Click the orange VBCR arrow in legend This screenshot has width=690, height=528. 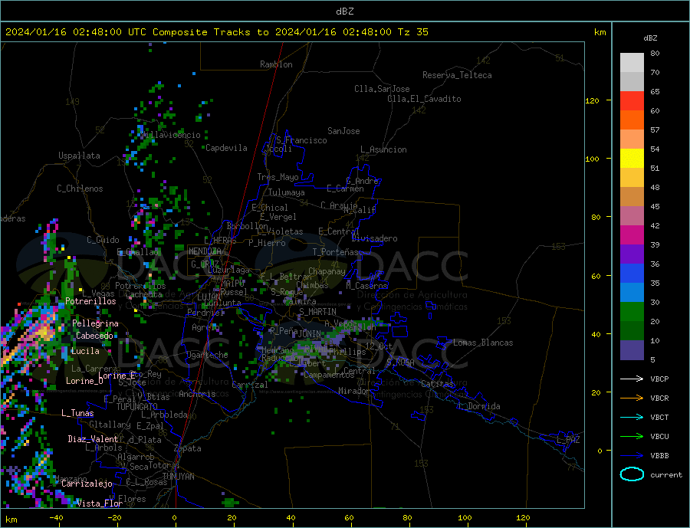632,398
